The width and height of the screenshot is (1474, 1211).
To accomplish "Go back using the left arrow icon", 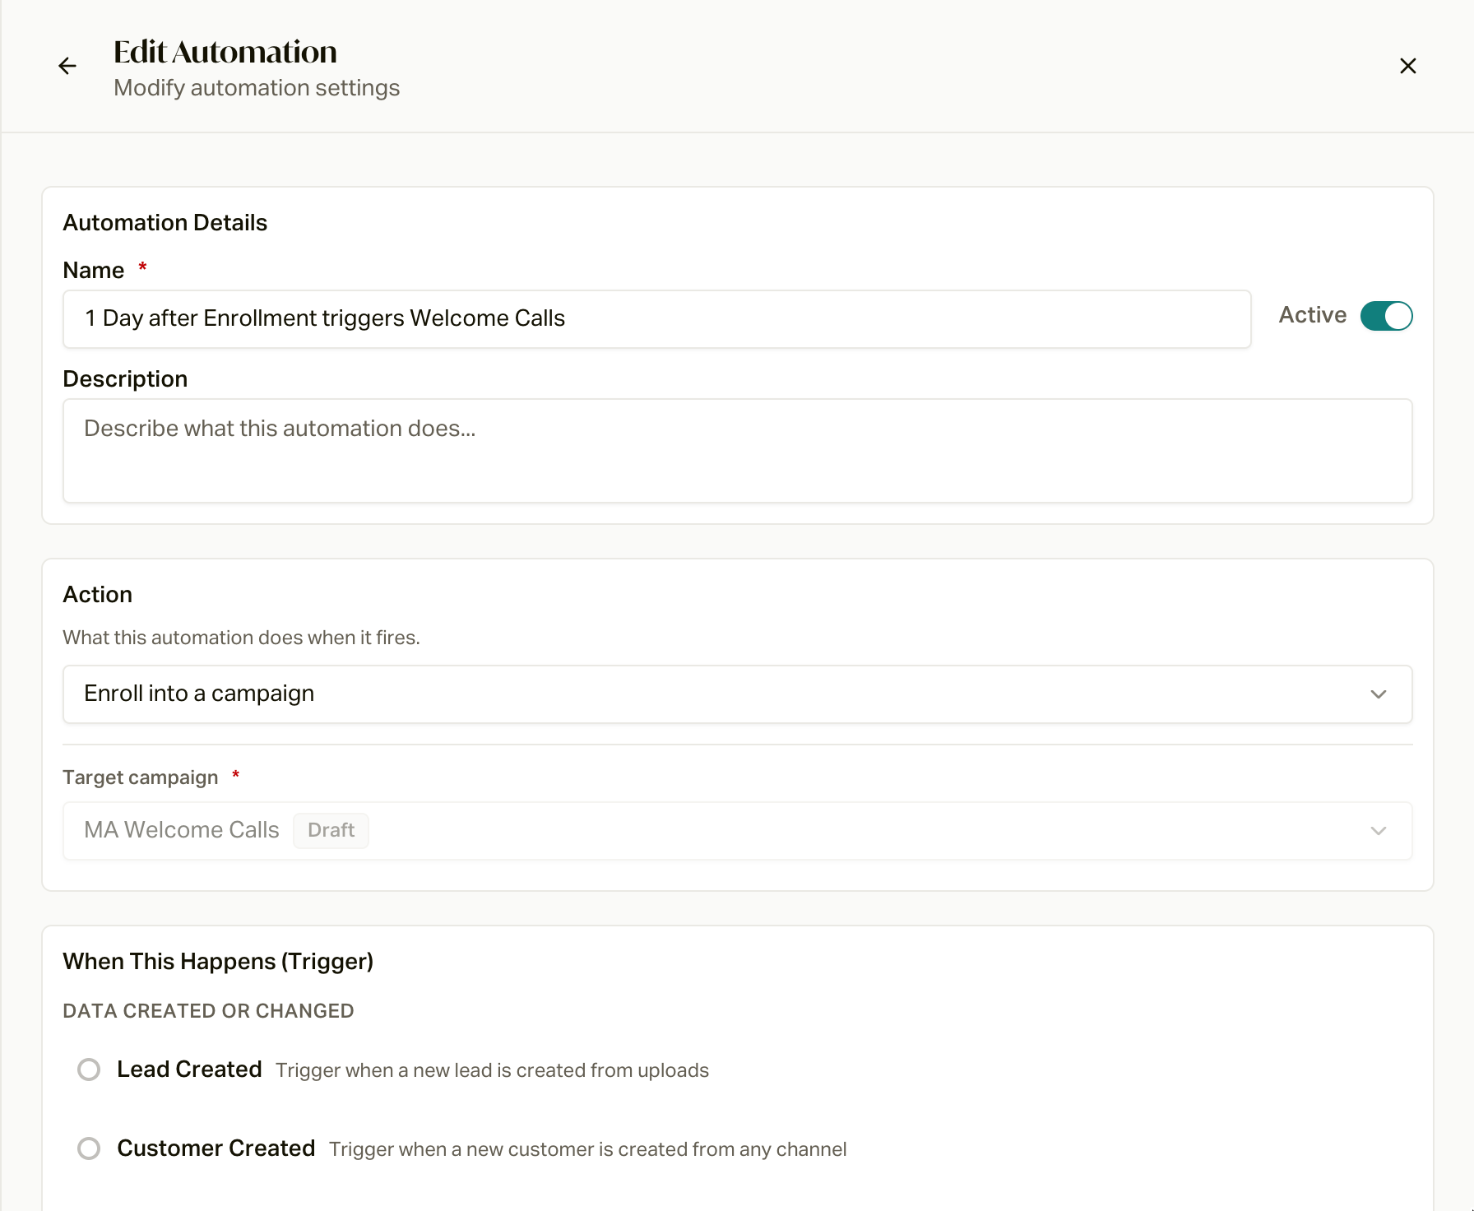I will tap(67, 66).
